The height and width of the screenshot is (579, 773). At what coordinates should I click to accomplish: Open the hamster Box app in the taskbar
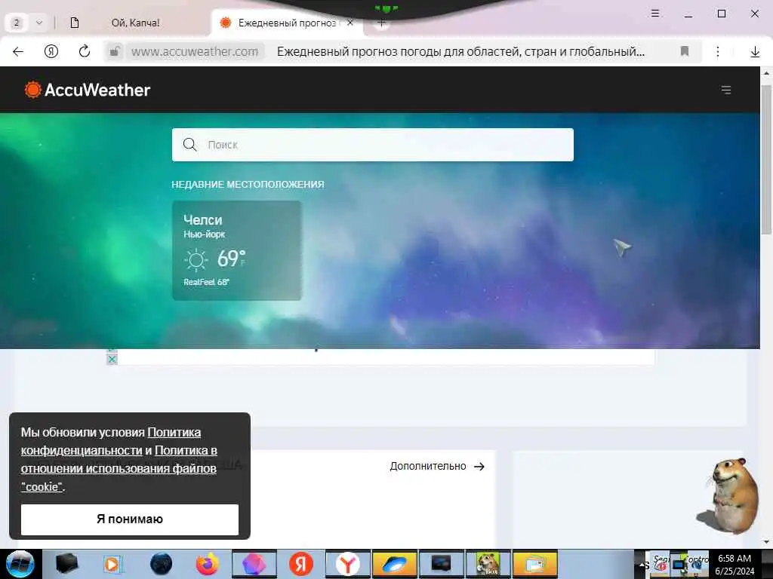click(x=488, y=564)
